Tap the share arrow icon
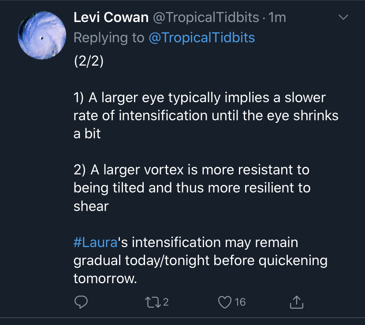365x325 pixels. pos(297,302)
